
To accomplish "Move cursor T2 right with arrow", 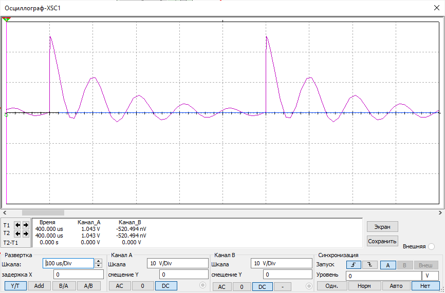I will coord(26,234).
